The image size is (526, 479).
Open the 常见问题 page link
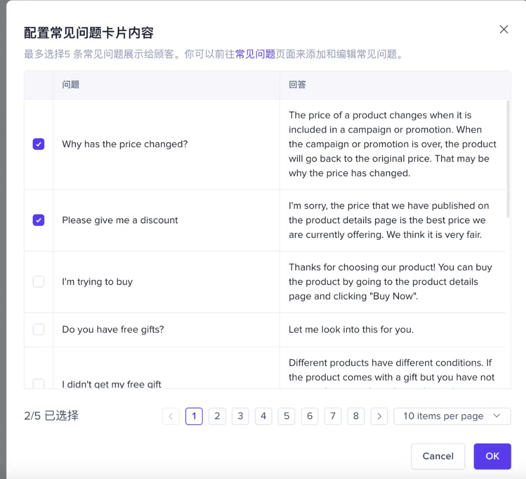point(255,54)
